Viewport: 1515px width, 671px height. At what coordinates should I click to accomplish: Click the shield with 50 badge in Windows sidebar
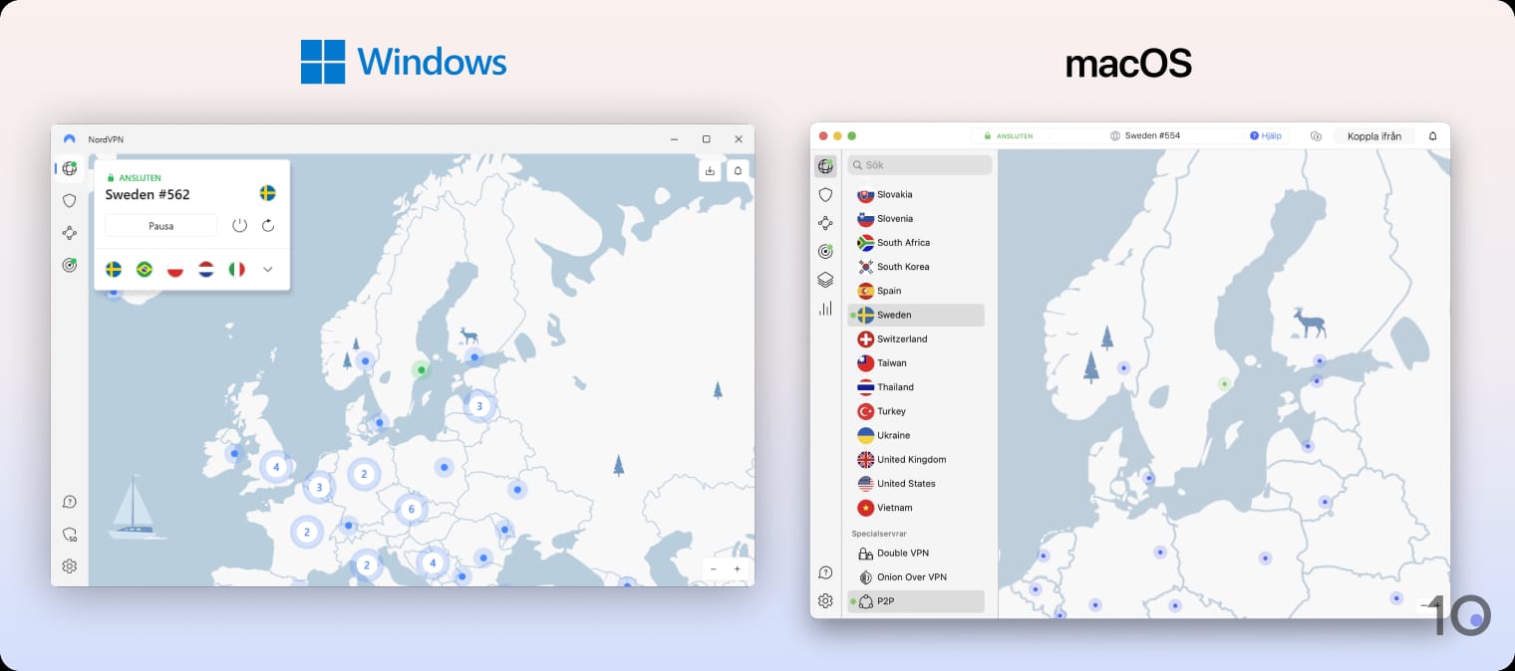(x=69, y=535)
